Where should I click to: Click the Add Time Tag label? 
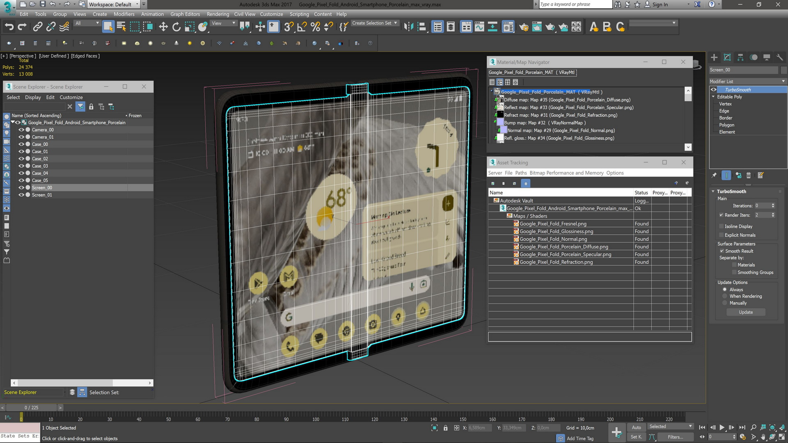580,438
